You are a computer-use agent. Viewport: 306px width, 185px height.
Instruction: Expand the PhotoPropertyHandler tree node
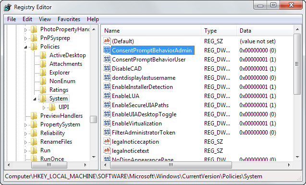coord(25,30)
